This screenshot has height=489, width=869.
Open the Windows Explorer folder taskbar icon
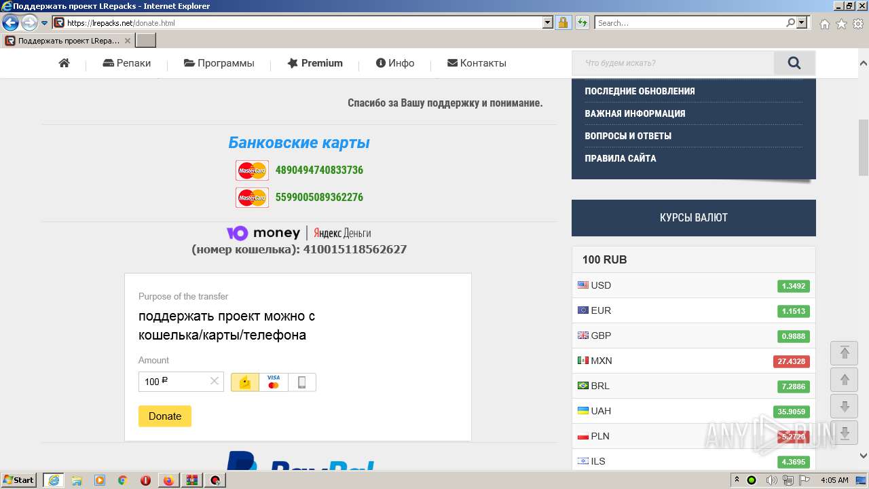pyautogui.click(x=77, y=480)
